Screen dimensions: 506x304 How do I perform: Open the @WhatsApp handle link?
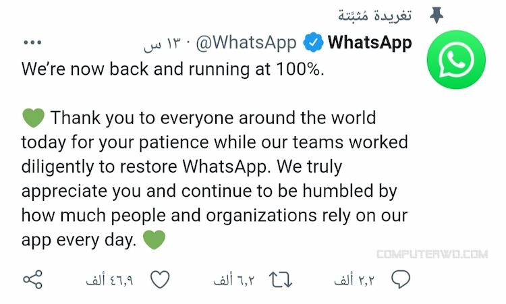coord(246,42)
